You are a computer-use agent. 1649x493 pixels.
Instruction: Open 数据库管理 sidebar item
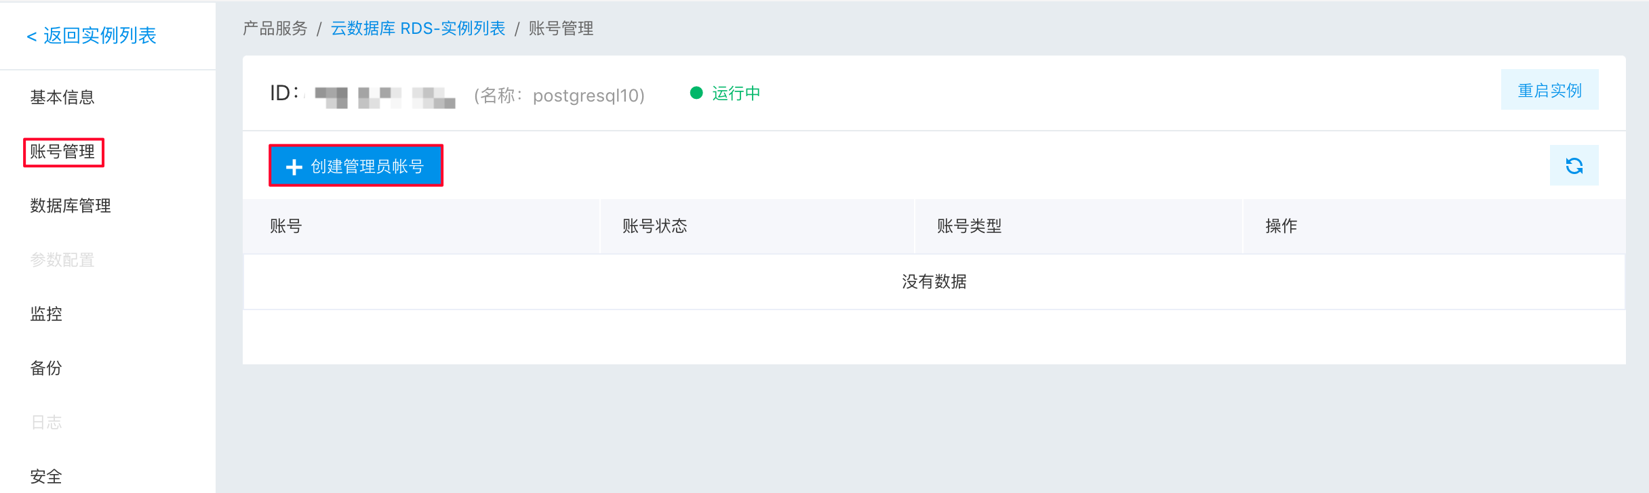point(71,206)
